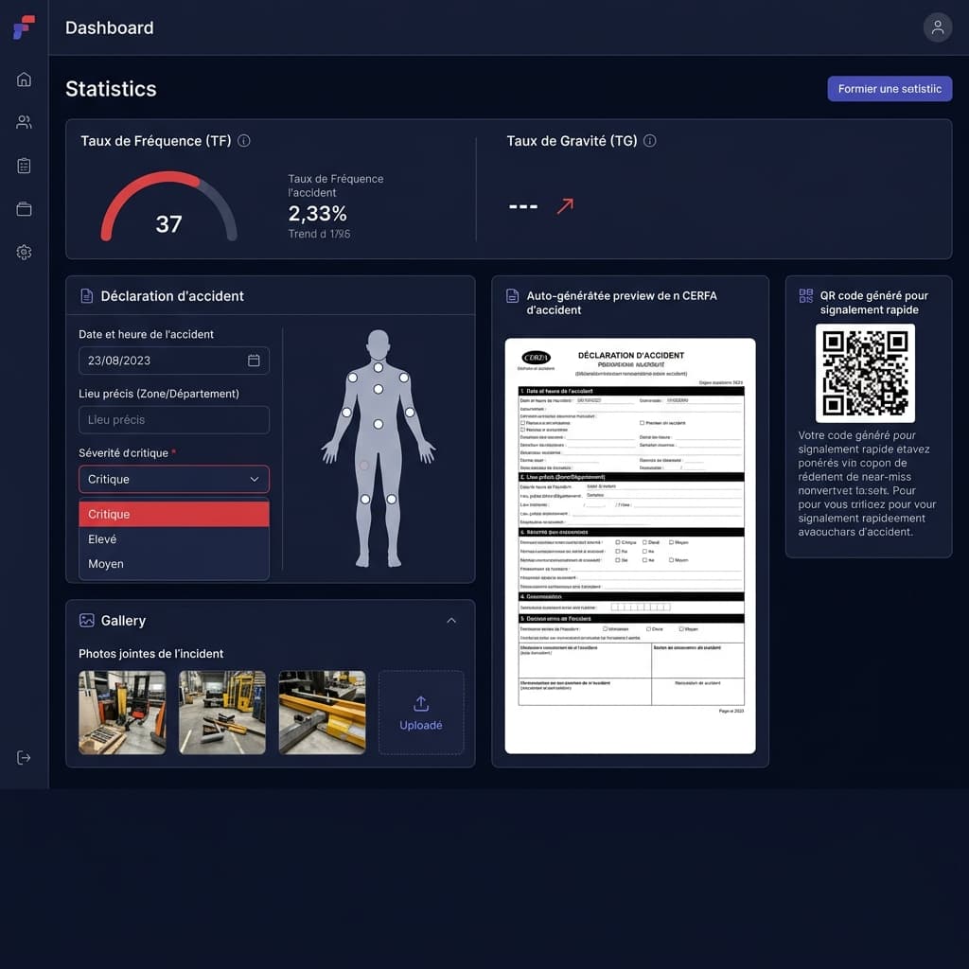The image size is (969, 969).
Task: Click the Lieu précis input field
Action: coord(174,420)
